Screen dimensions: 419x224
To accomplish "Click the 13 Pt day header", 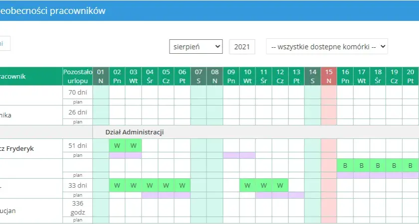I will tap(296, 76).
